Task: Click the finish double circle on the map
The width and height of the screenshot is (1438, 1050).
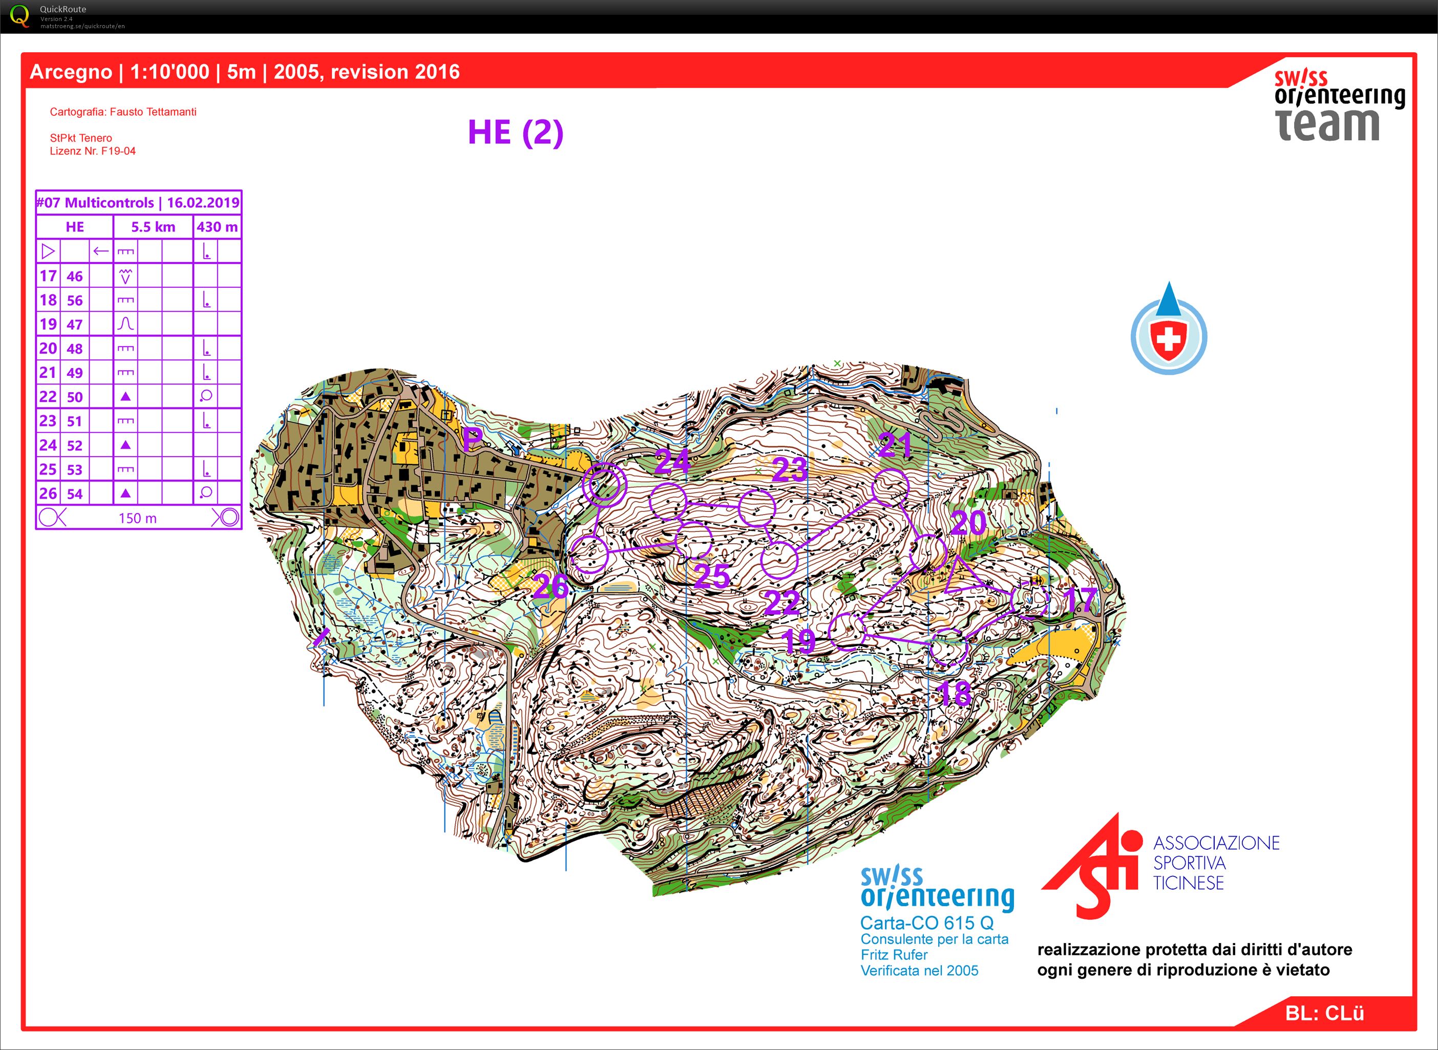Action: coord(604,485)
